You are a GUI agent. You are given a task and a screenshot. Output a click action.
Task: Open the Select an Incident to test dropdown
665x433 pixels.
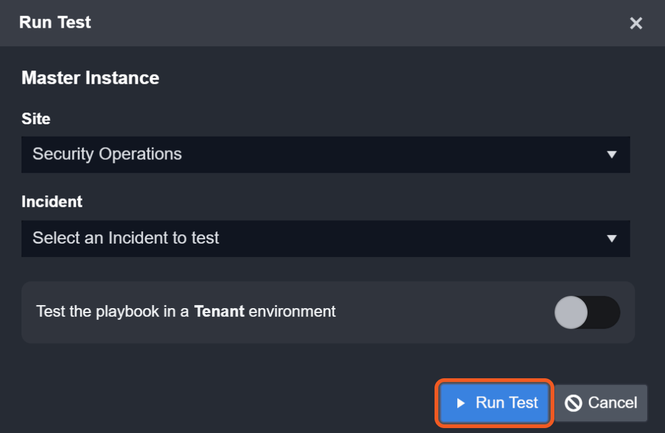pos(325,239)
